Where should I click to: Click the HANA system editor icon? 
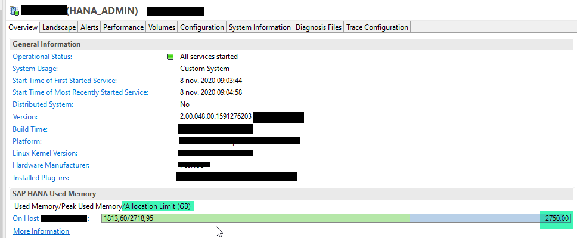tap(14, 10)
